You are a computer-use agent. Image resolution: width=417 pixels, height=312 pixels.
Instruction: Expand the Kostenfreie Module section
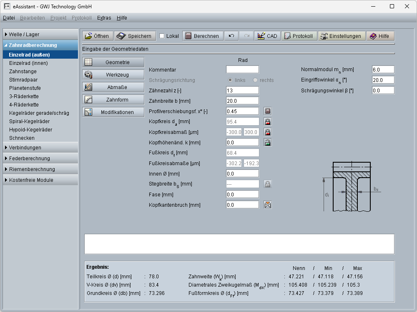[40, 180]
